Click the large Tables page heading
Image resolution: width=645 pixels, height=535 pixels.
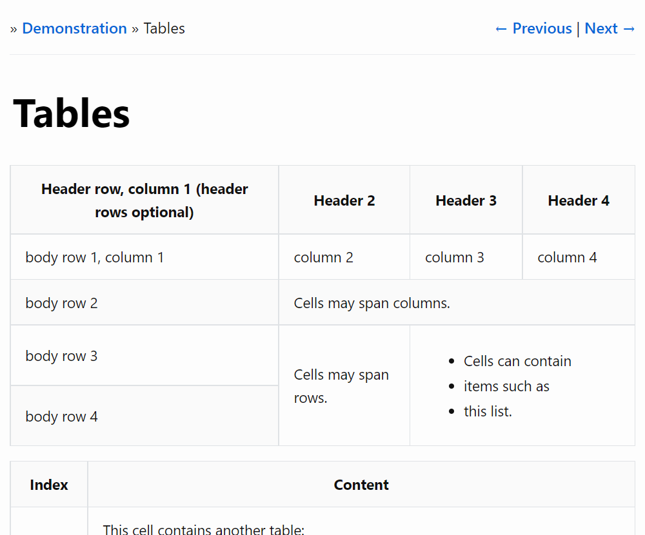tap(72, 113)
